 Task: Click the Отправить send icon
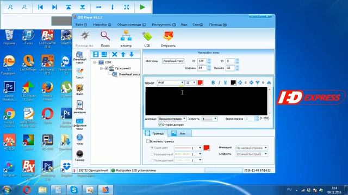point(168,36)
